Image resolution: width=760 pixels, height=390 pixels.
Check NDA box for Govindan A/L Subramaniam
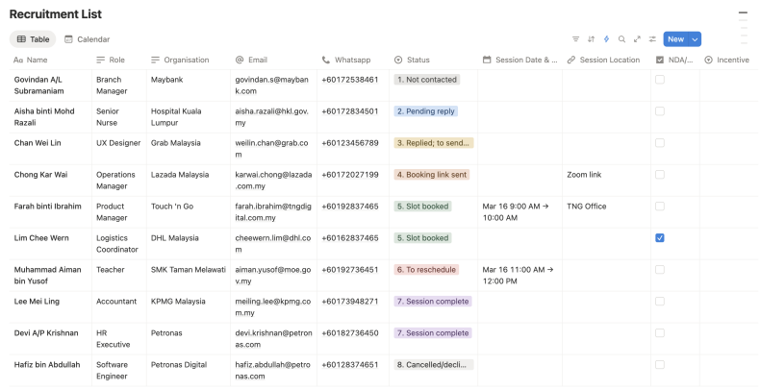pos(660,80)
